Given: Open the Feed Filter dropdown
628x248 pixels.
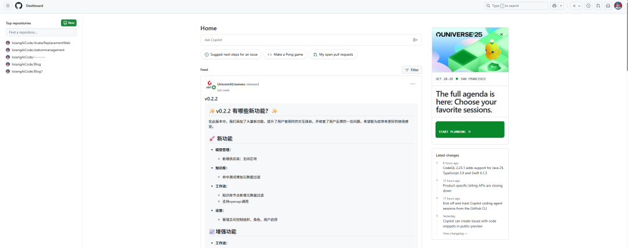Looking at the screenshot, I should click(x=412, y=70).
